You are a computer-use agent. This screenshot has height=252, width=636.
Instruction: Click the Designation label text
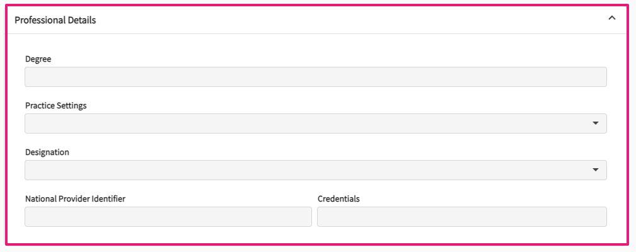[47, 152]
